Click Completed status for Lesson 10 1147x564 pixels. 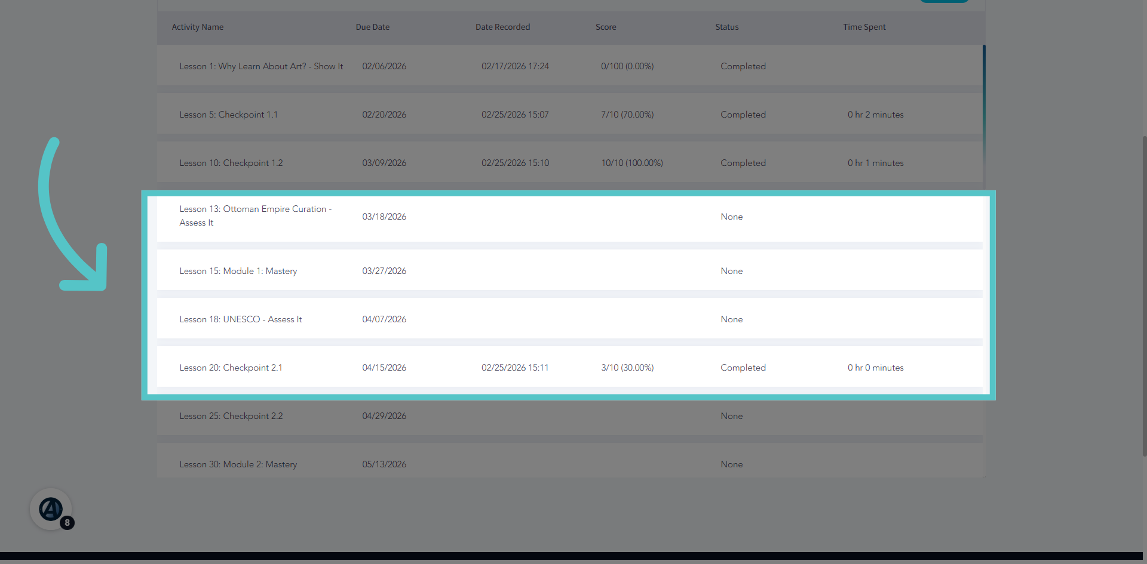point(743,163)
